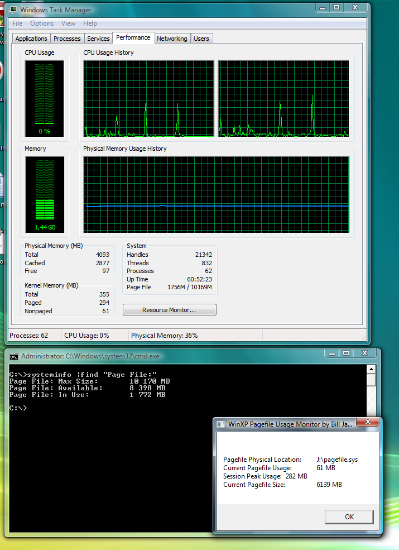Screen dimensions: 399x550
Task: Click the System Processes value 62
Action: tap(208, 271)
